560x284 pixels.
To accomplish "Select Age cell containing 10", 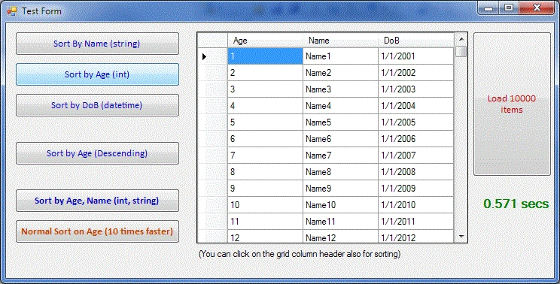I will (266, 205).
